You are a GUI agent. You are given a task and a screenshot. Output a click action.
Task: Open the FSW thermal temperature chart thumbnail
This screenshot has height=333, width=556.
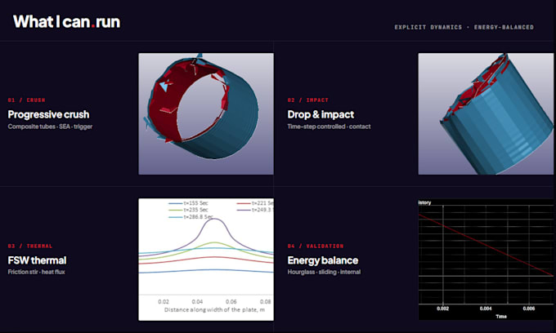point(206,260)
